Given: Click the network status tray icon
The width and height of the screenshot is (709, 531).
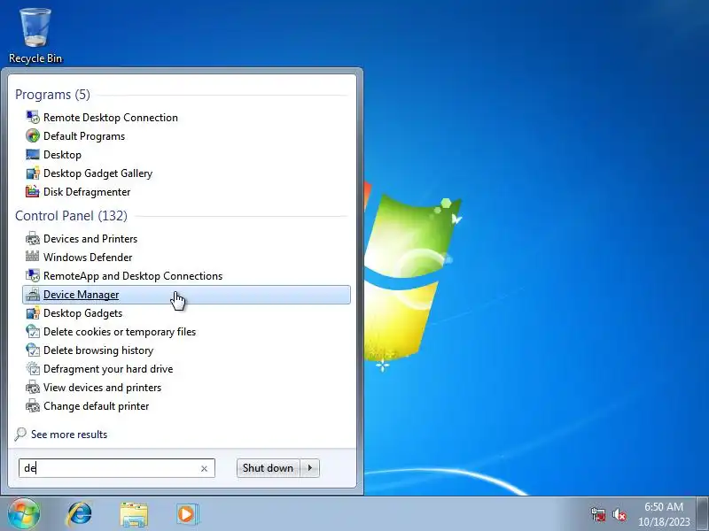Looking at the screenshot, I should click(598, 514).
